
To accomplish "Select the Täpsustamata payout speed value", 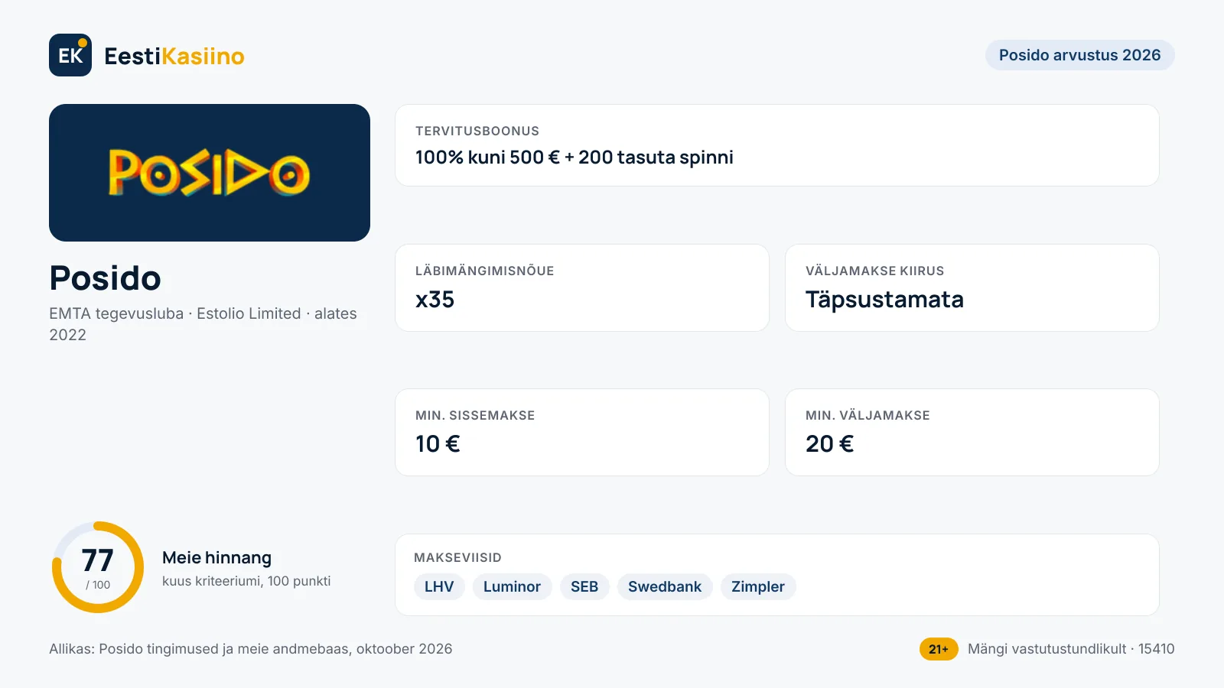I will click(x=884, y=300).
